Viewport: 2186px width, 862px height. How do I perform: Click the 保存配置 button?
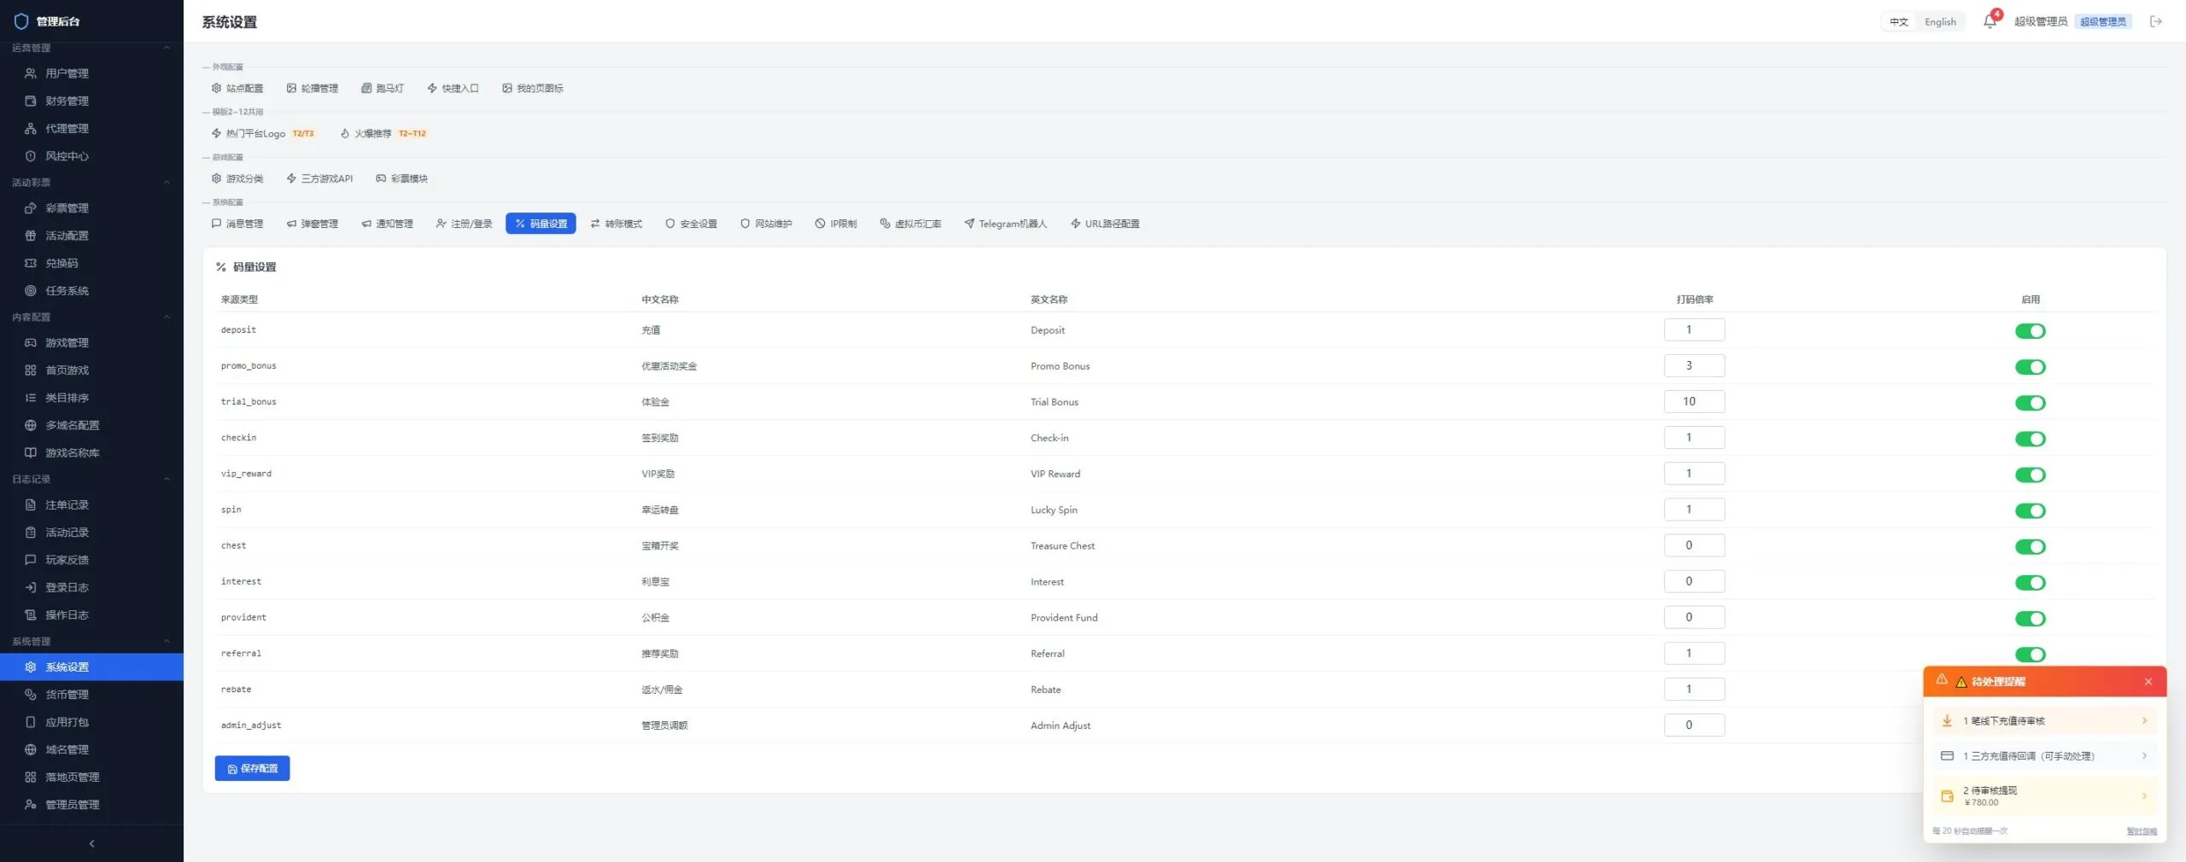pos(252,768)
